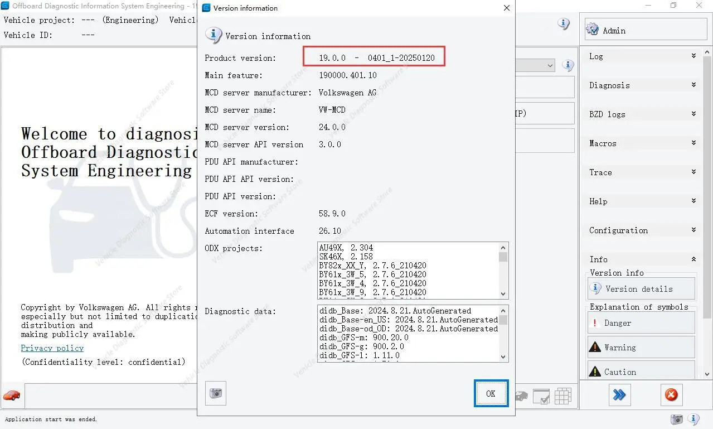Expand the Configuration section
Image resolution: width=713 pixels, height=429 pixels.
[643, 230]
